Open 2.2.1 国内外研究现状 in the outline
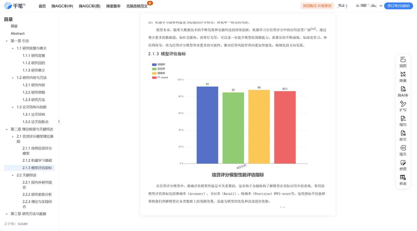The image size is (417, 231). [37, 185]
